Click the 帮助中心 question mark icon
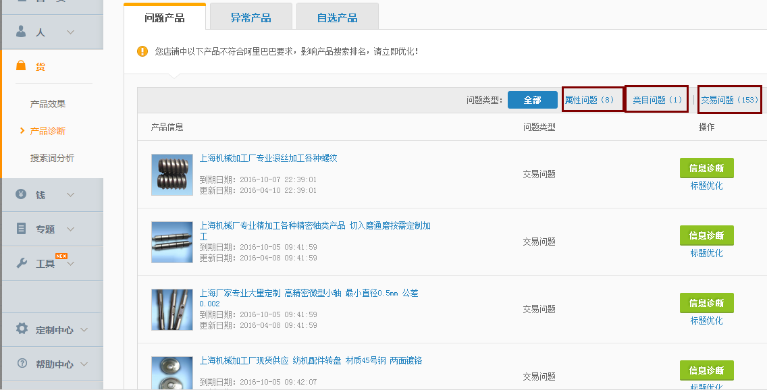Image resolution: width=767 pixels, height=390 pixels. coord(22,364)
